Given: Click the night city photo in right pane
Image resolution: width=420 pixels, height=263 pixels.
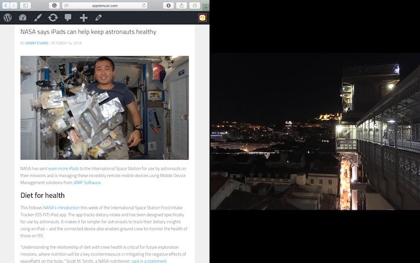Looking at the screenshot, I should point(315,131).
